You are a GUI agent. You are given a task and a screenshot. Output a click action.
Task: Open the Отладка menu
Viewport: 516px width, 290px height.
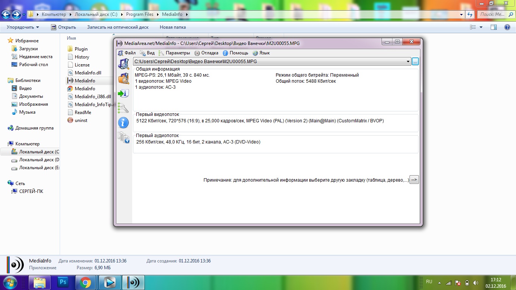tap(206, 53)
